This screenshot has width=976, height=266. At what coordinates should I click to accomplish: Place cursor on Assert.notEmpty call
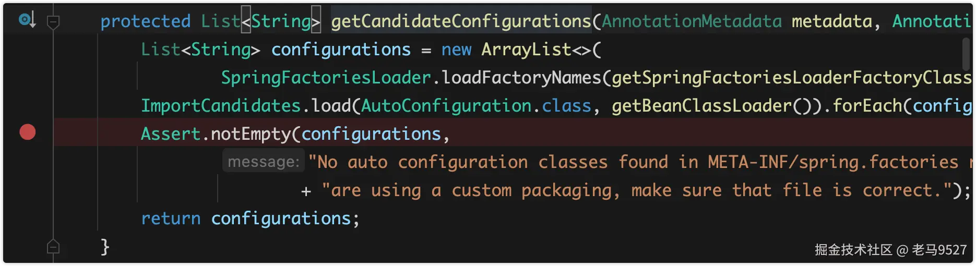(216, 134)
